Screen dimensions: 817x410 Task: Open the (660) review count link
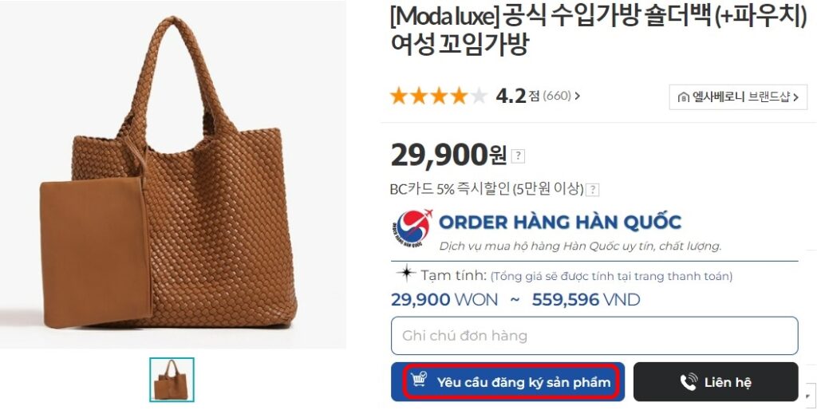coord(557,96)
